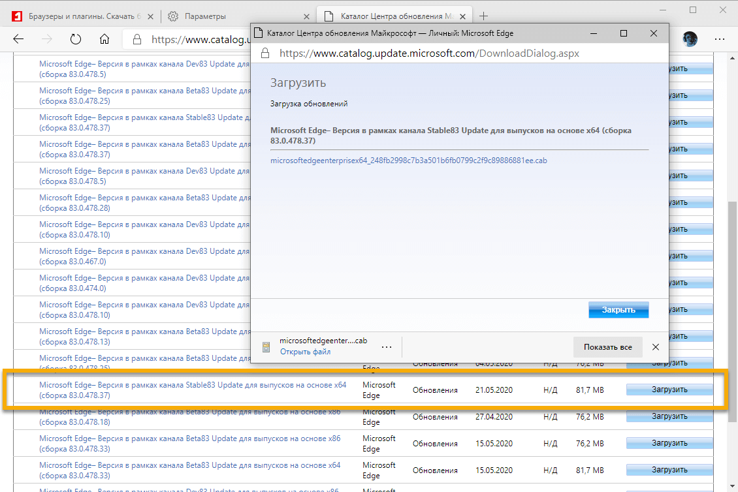Click Загрузить for the highlighted Stable83 x64 update

(x=669, y=389)
